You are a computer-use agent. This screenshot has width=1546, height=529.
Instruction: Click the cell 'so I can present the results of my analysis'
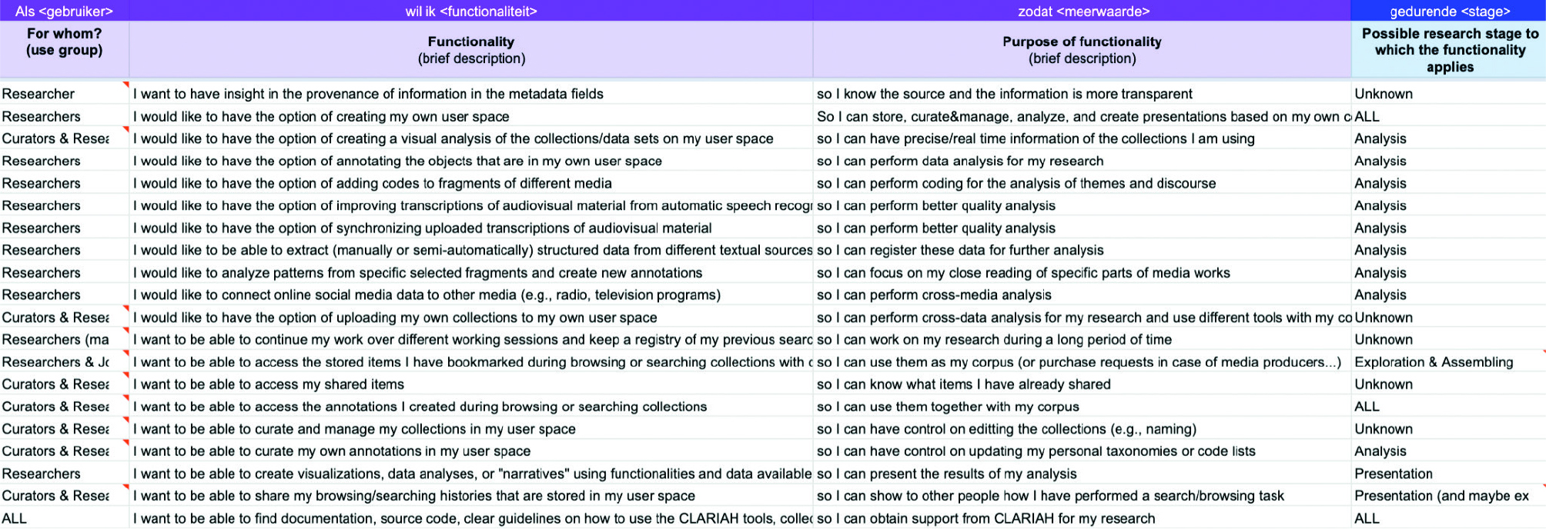coord(1083,474)
